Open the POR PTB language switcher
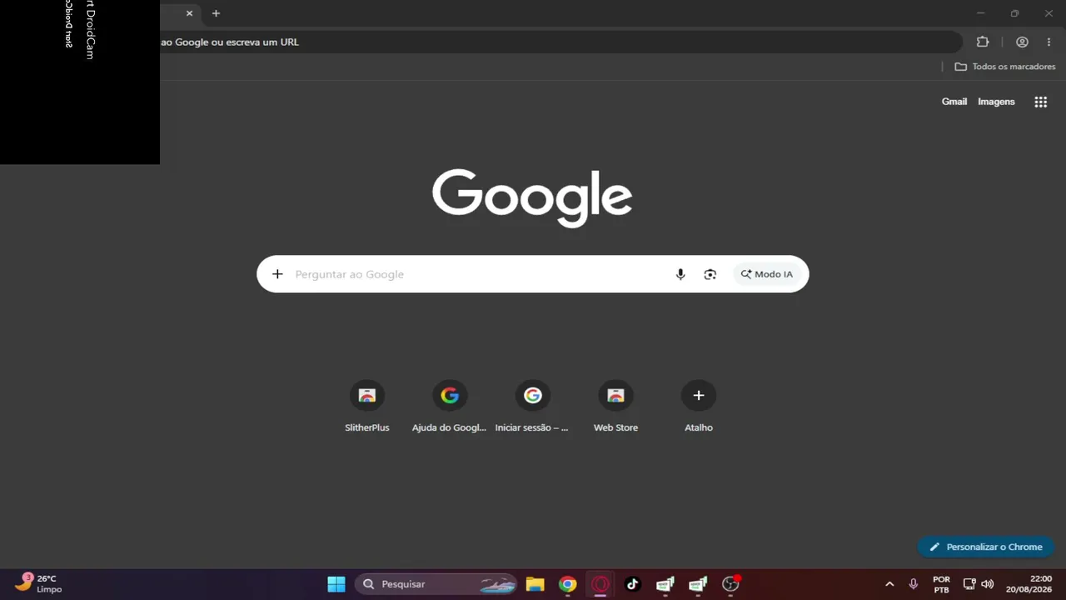Image resolution: width=1066 pixels, height=600 pixels. (941, 584)
